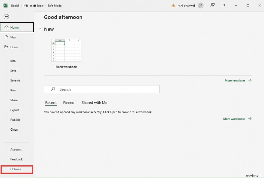This screenshot has width=264, height=178.
Task: Click the Excel logo in the title bar
Action: pos(5,6)
